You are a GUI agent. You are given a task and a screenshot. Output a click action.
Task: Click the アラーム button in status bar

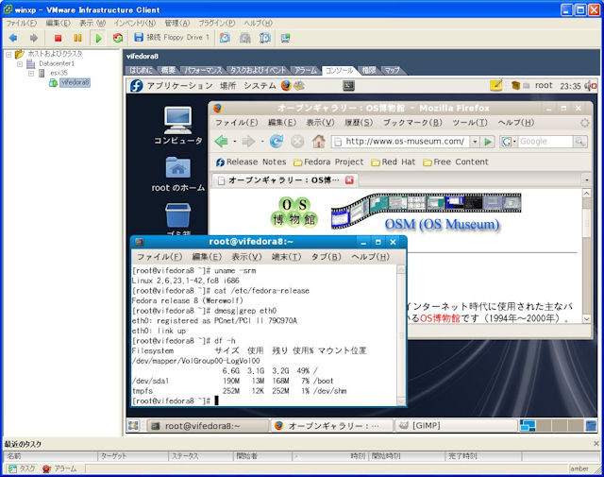pyautogui.click(x=59, y=468)
